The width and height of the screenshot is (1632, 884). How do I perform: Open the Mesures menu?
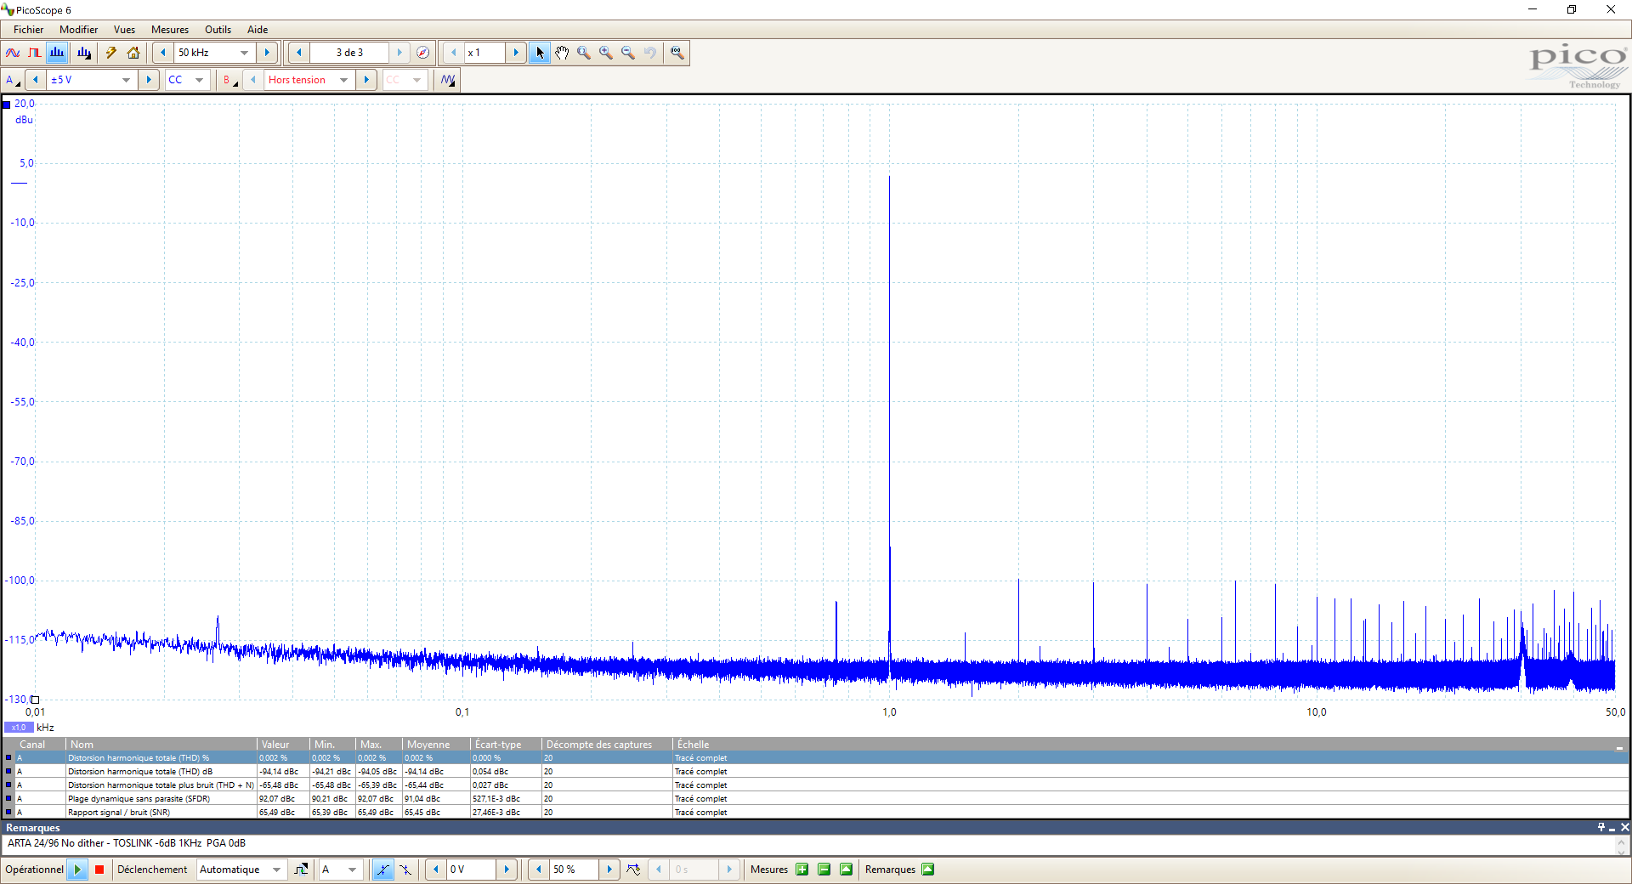pyautogui.click(x=170, y=30)
